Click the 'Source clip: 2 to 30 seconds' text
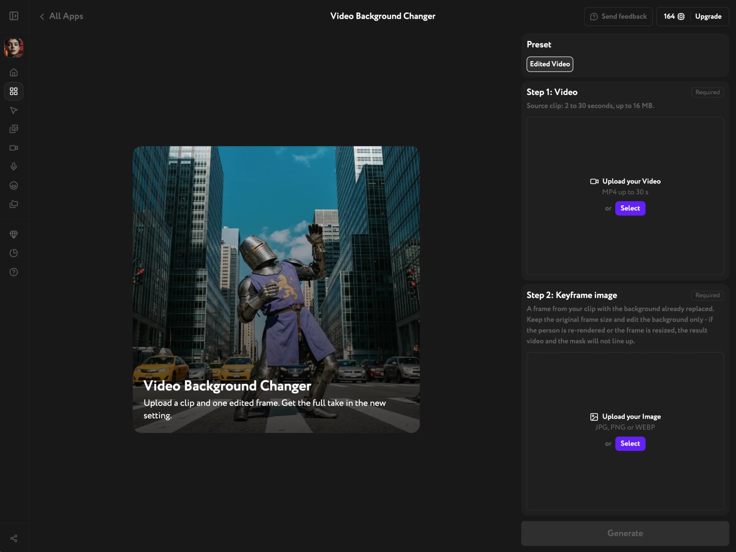 click(x=590, y=106)
